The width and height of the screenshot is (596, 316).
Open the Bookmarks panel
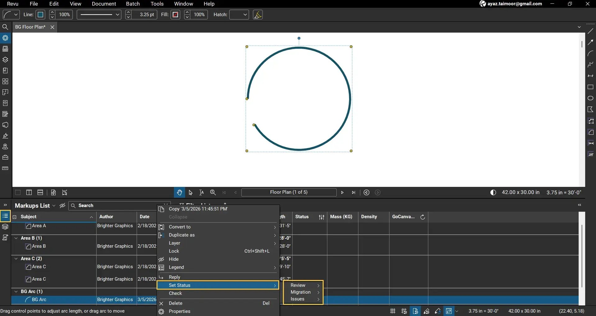5,70
